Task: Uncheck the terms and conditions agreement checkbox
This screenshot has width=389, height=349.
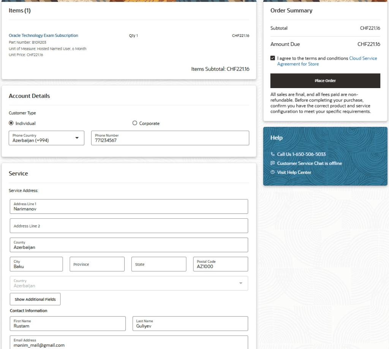Action: [x=273, y=58]
